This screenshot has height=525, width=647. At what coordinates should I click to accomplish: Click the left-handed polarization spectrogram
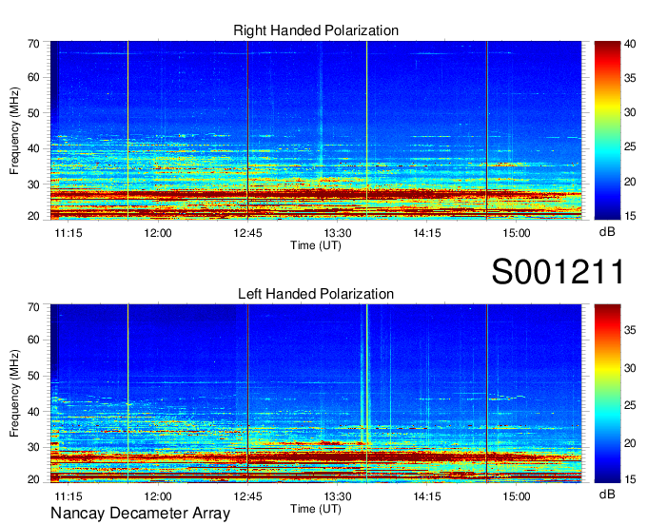coord(316,394)
